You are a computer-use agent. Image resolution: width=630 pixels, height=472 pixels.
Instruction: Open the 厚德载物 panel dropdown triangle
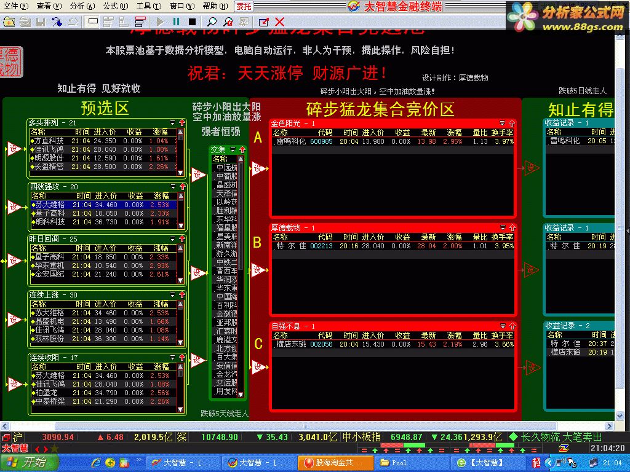click(503, 227)
